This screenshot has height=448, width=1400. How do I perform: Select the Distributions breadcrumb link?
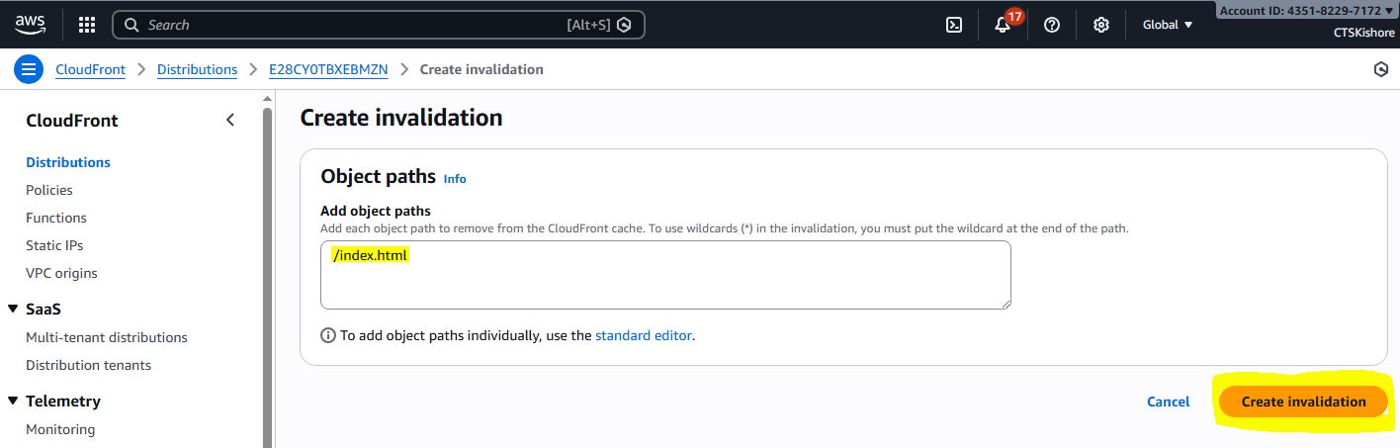(197, 69)
